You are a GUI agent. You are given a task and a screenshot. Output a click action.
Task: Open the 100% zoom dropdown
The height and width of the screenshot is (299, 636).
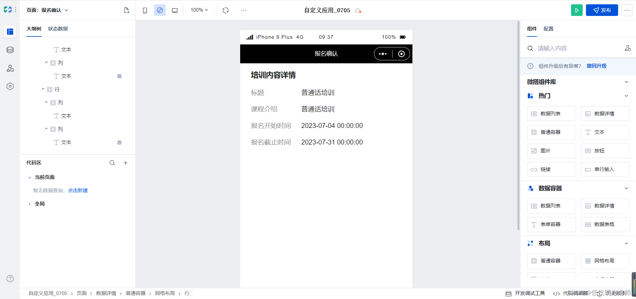[199, 10]
